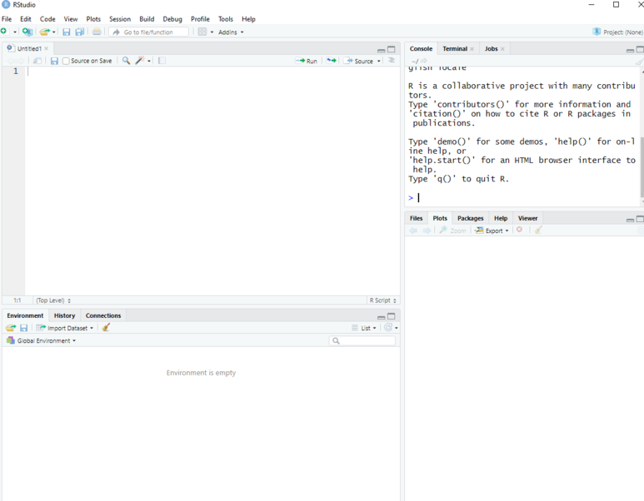Open the workspace panes layout icon
The image size is (644, 501).
(x=202, y=32)
